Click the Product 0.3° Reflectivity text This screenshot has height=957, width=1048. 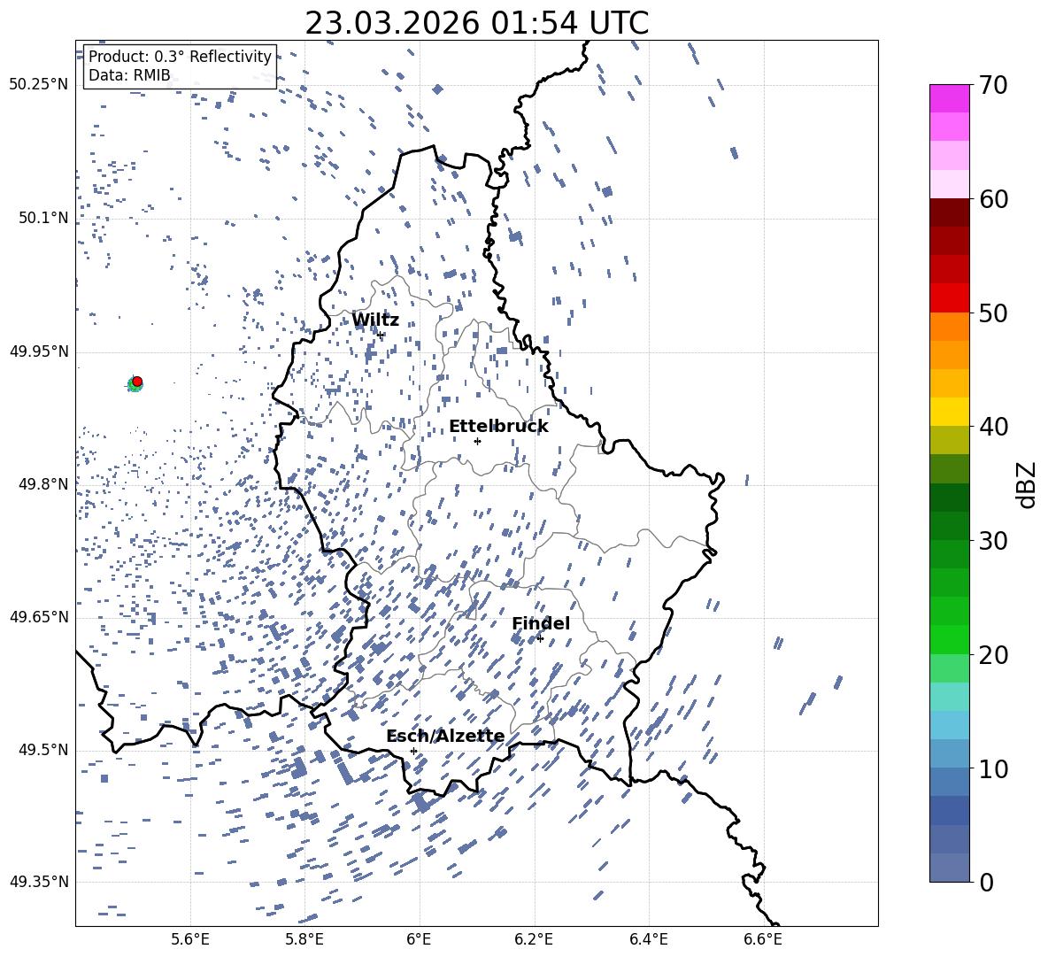(x=180, y=57)
